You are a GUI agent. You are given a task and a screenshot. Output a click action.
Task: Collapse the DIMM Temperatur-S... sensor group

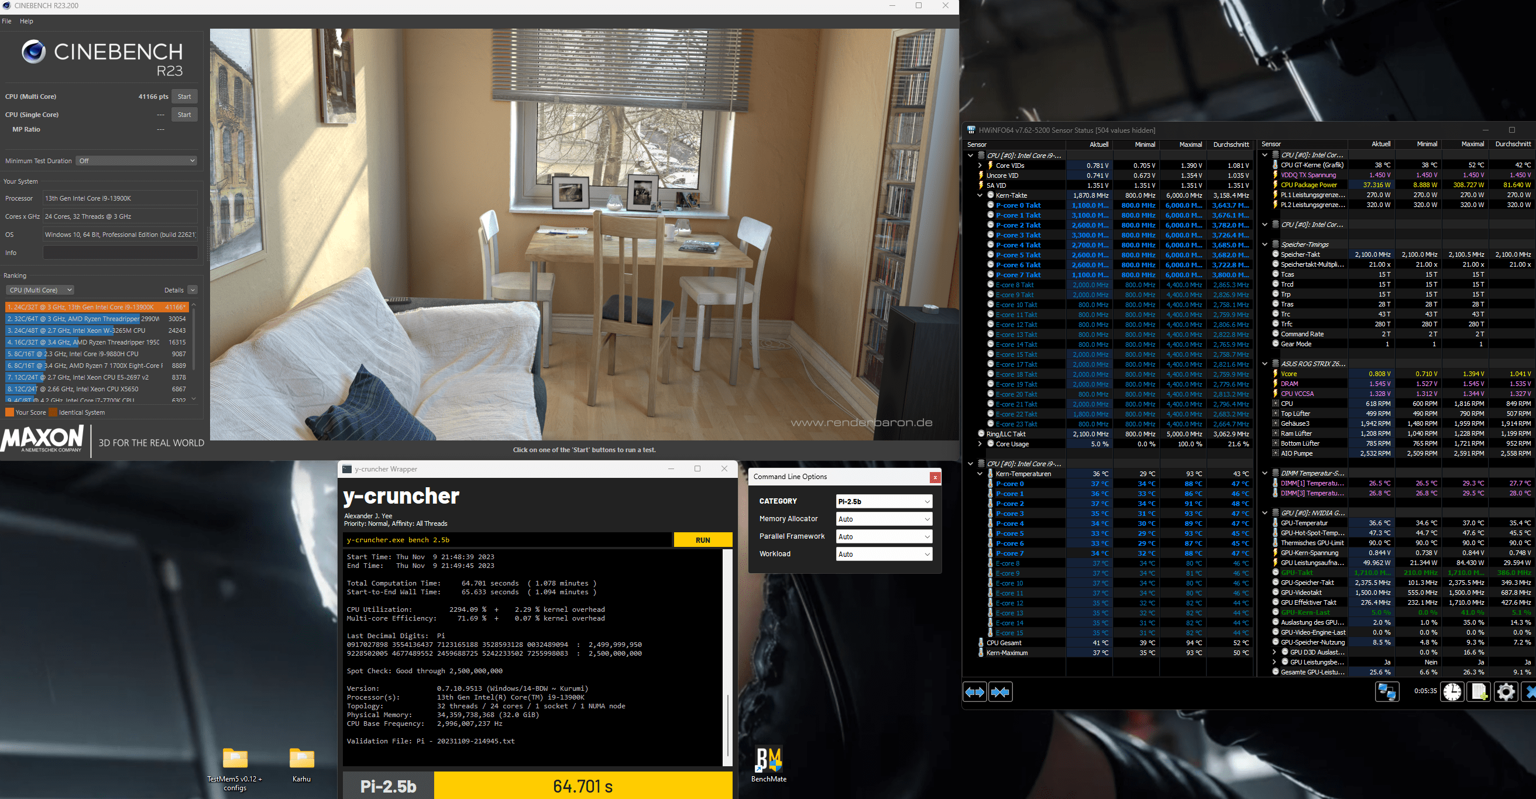1264,473
